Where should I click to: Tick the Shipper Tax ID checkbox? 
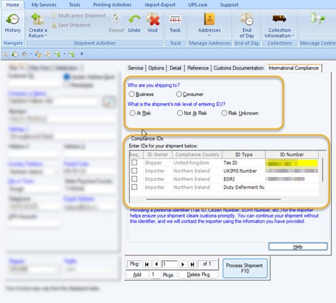(134, 163)
